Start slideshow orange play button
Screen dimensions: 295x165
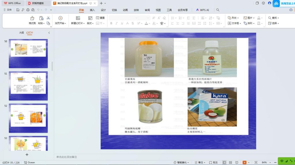(244, 162)
